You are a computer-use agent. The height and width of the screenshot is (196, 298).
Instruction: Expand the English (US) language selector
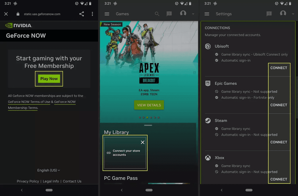49,170
